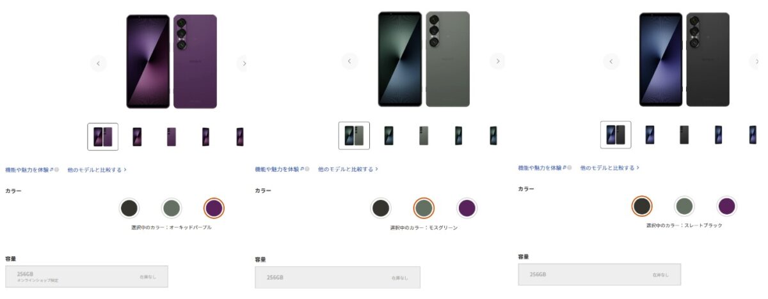Select the purple color swatch in the left panel
768x299 pixels.
click(214, 208)
